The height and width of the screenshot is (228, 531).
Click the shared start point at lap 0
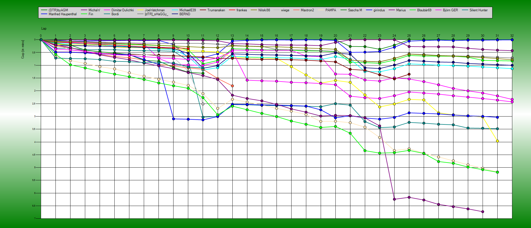click(41, 40)
